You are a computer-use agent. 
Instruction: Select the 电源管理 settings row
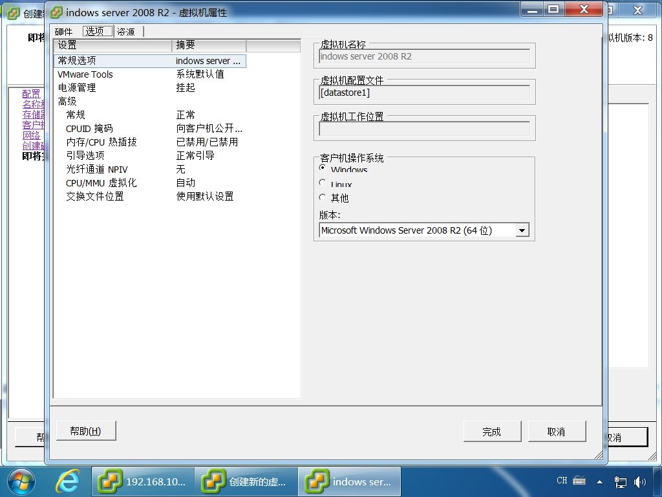(150, 88)
